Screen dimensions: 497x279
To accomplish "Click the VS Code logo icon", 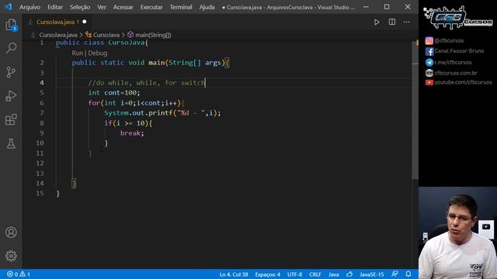I will point(8,7).
